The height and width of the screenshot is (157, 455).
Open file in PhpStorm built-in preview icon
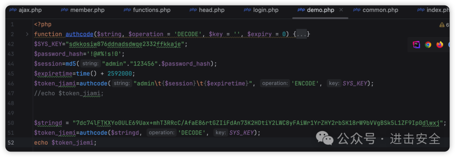point(416,45)
